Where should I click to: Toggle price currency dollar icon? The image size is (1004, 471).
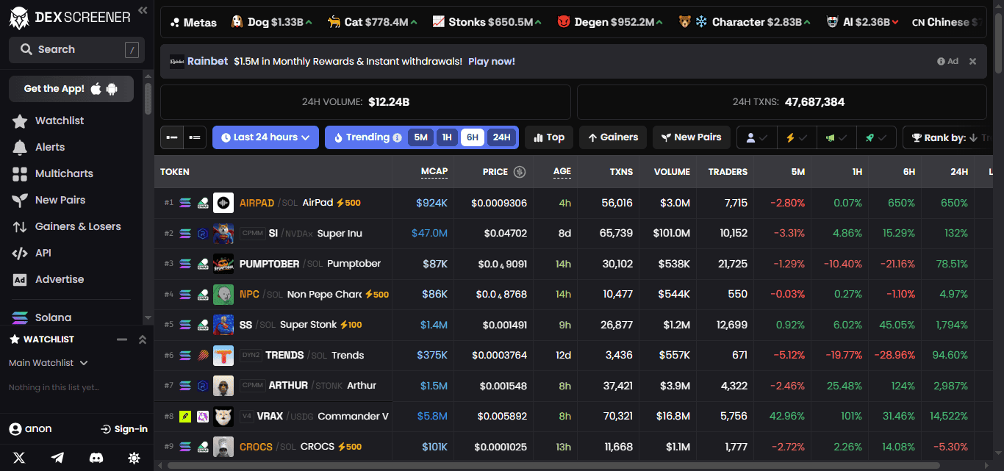520,172
